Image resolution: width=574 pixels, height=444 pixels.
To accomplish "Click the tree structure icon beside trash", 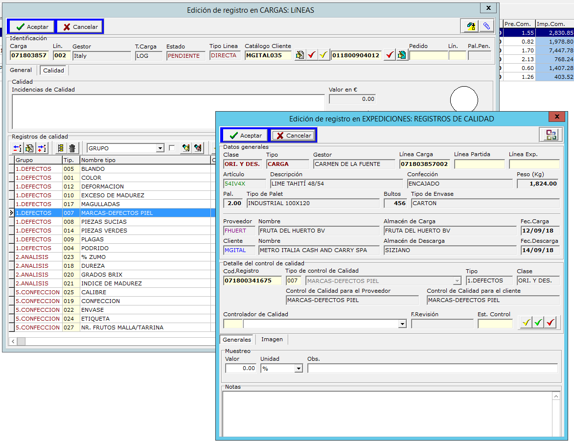I will click(x=61, y=148).
